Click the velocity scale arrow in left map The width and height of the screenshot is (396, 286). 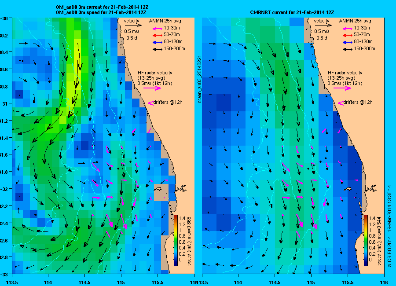133,25
